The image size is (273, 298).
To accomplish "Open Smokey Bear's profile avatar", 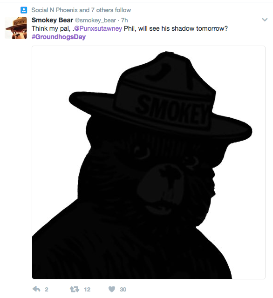I will pos(16,28).
